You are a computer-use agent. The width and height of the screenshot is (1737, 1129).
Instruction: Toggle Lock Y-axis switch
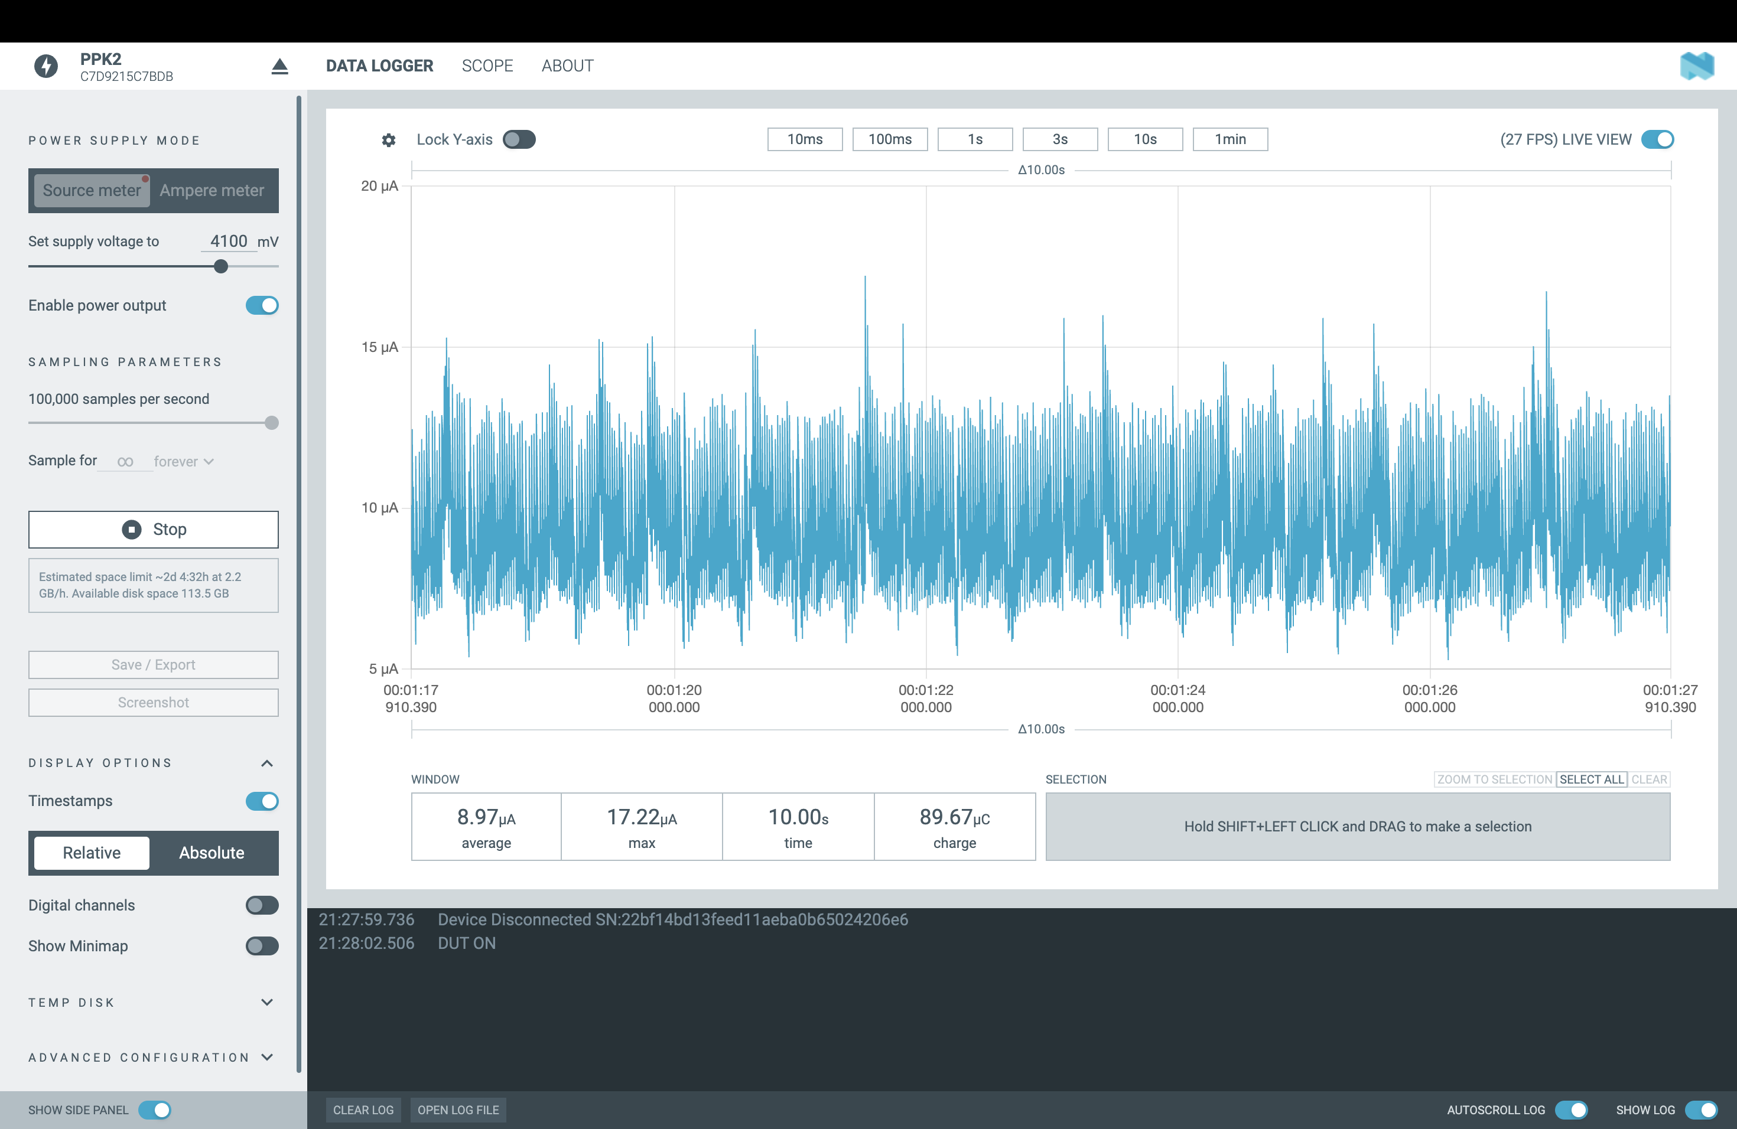pyautogui.click(x=519, y=139)
